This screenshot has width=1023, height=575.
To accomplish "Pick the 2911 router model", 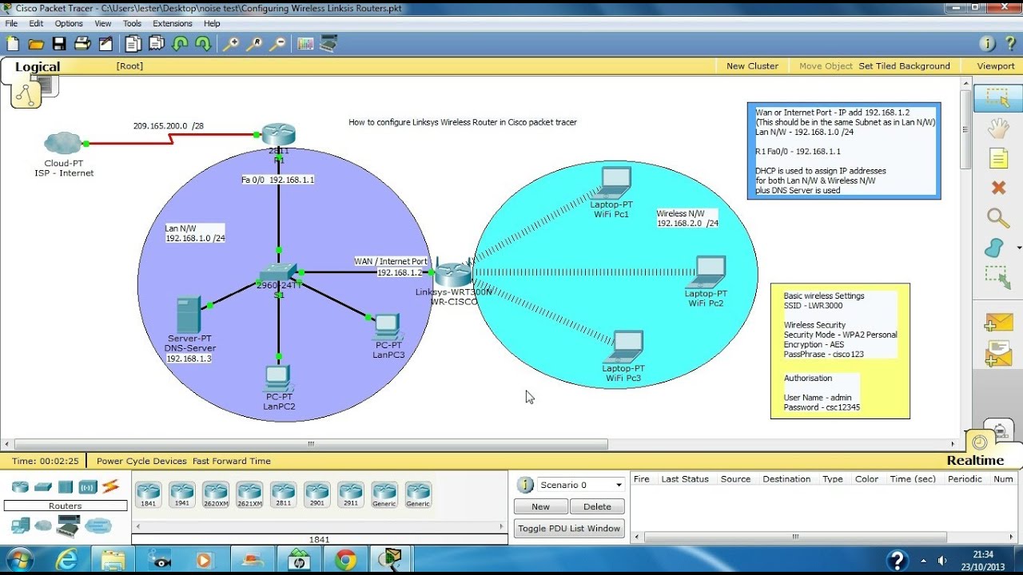I will [x=350, y=494].
